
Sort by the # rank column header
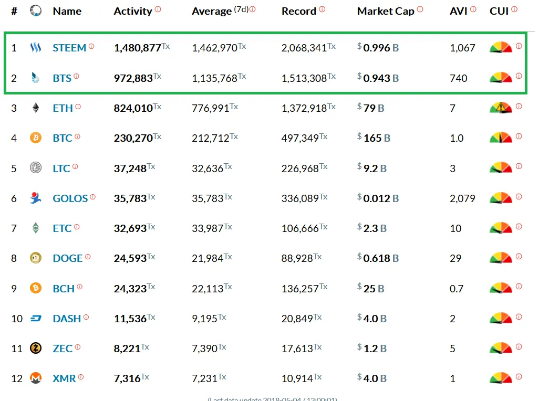(x=14, y=11)
